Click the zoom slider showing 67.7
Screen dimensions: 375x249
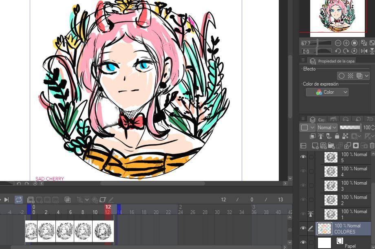(316, 43)
